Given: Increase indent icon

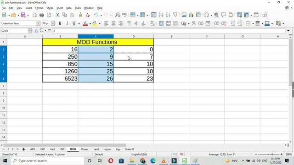Looking at the screenshot, I should (233, 23).
